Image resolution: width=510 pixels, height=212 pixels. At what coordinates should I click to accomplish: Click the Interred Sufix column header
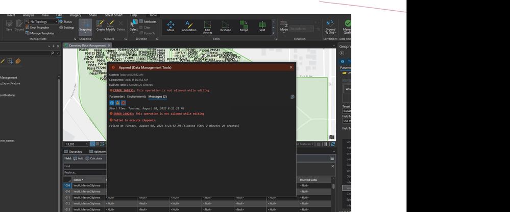(315, 180)
